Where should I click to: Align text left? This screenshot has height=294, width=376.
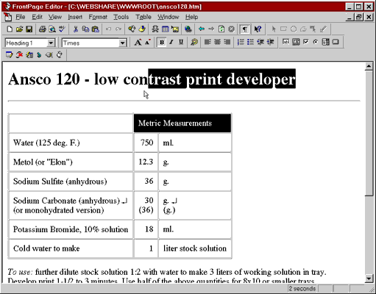[207, 43]
